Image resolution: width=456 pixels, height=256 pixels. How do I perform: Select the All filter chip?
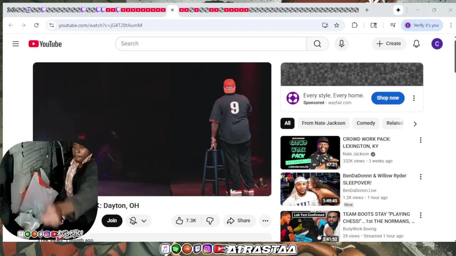coord(287,123)
